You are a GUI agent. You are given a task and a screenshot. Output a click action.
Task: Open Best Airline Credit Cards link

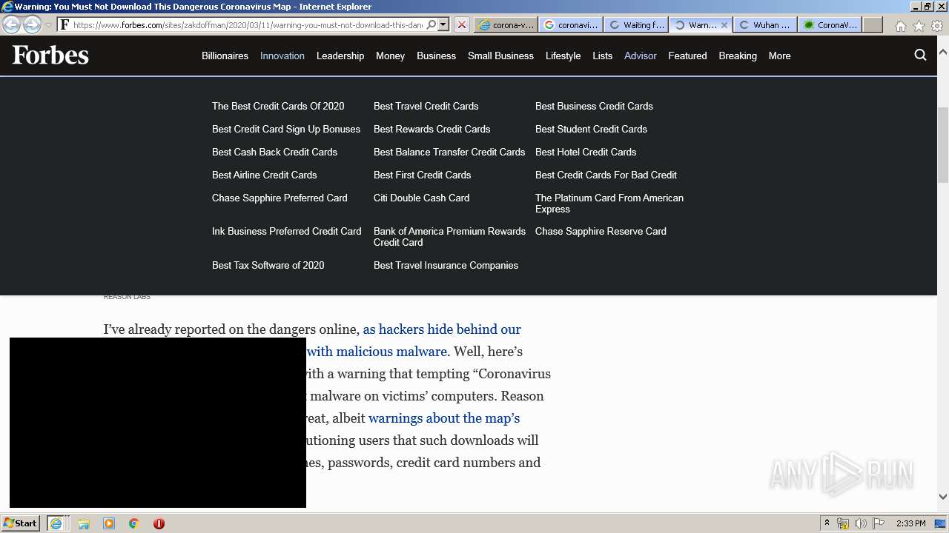click(265, 175)
